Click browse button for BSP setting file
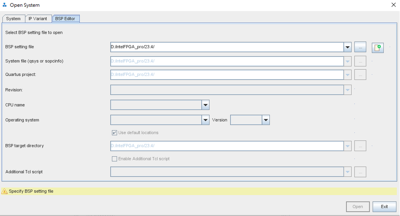Screen dimensions: 400x216 click(360, 47)
